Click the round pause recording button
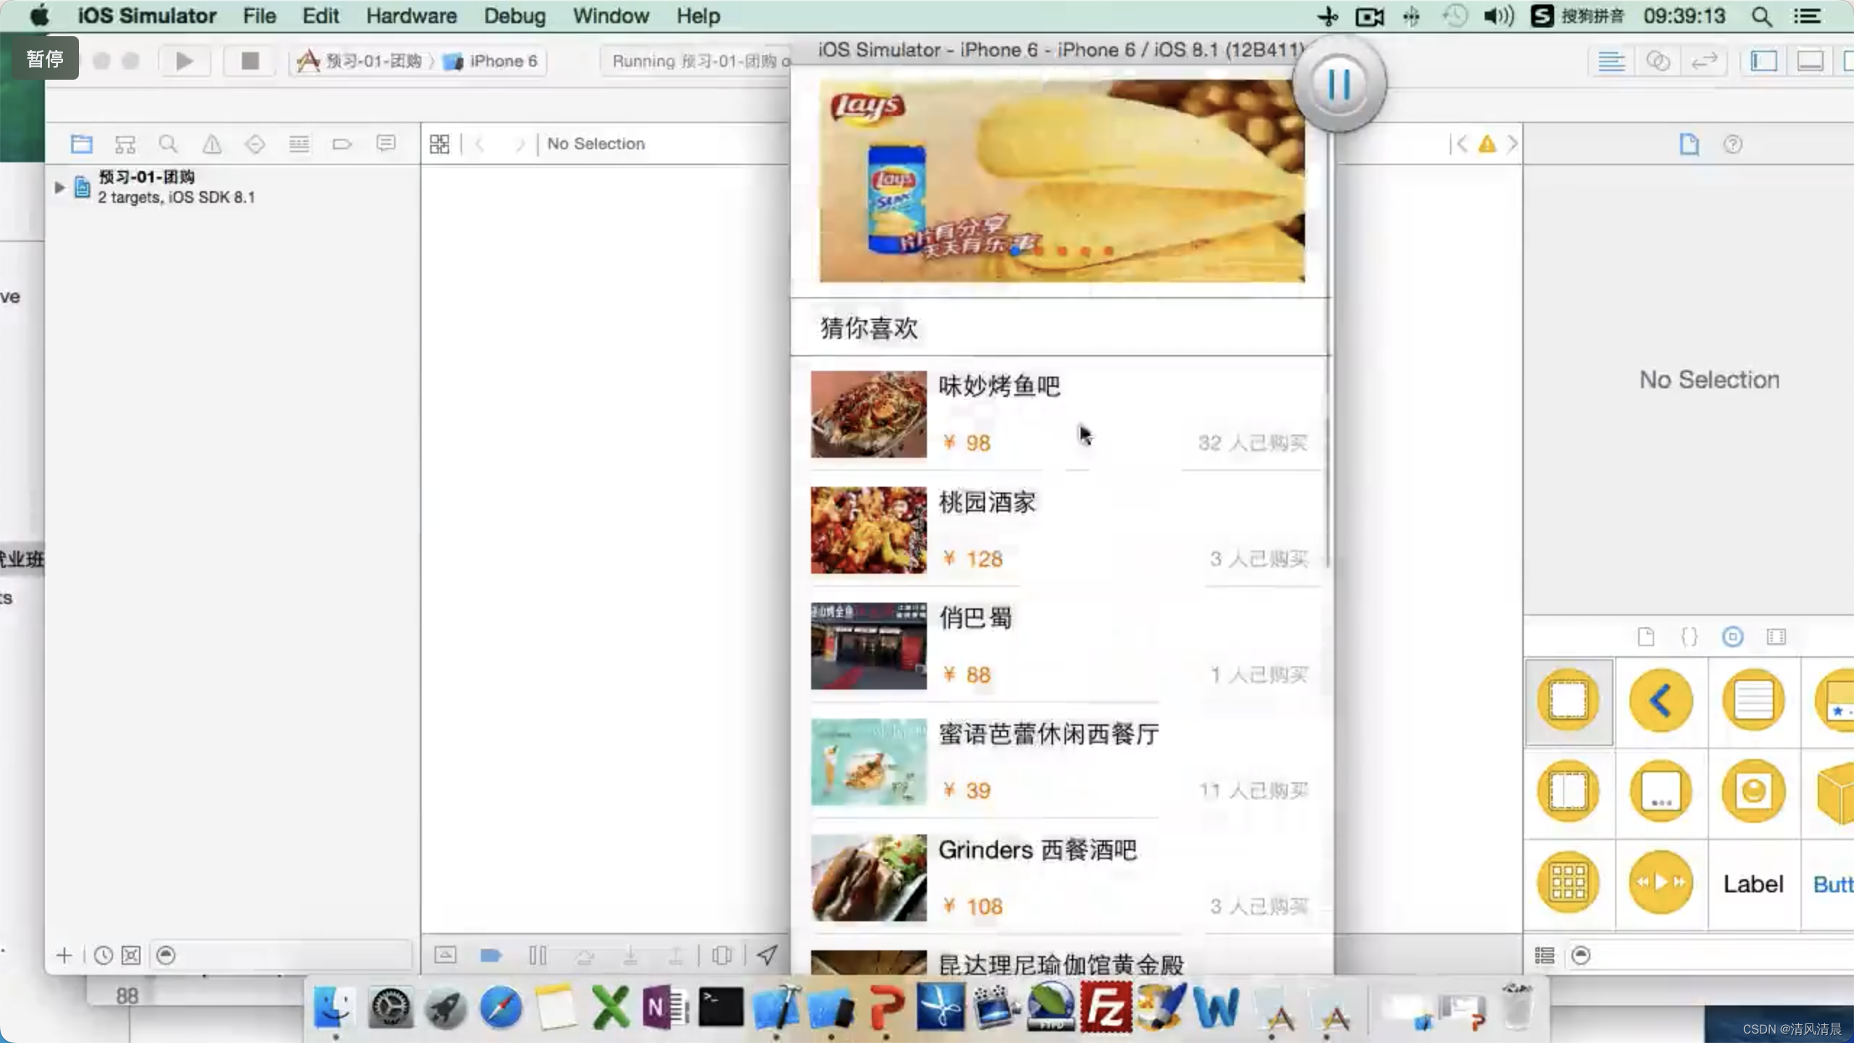This screenshot has height=1043, width=1854. click(x=1339, y=85)
